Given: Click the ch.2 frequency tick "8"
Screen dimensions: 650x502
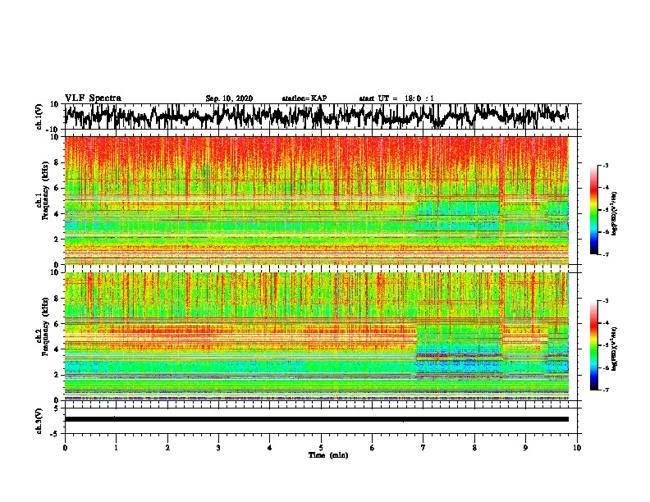Looking at the screenshot, I should 57,299.
